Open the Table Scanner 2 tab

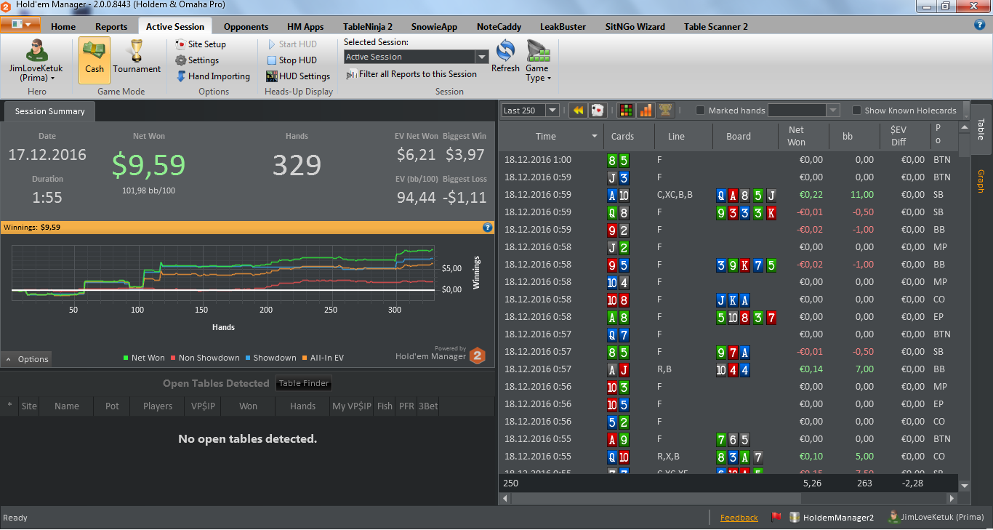click(x=715, y=27)
